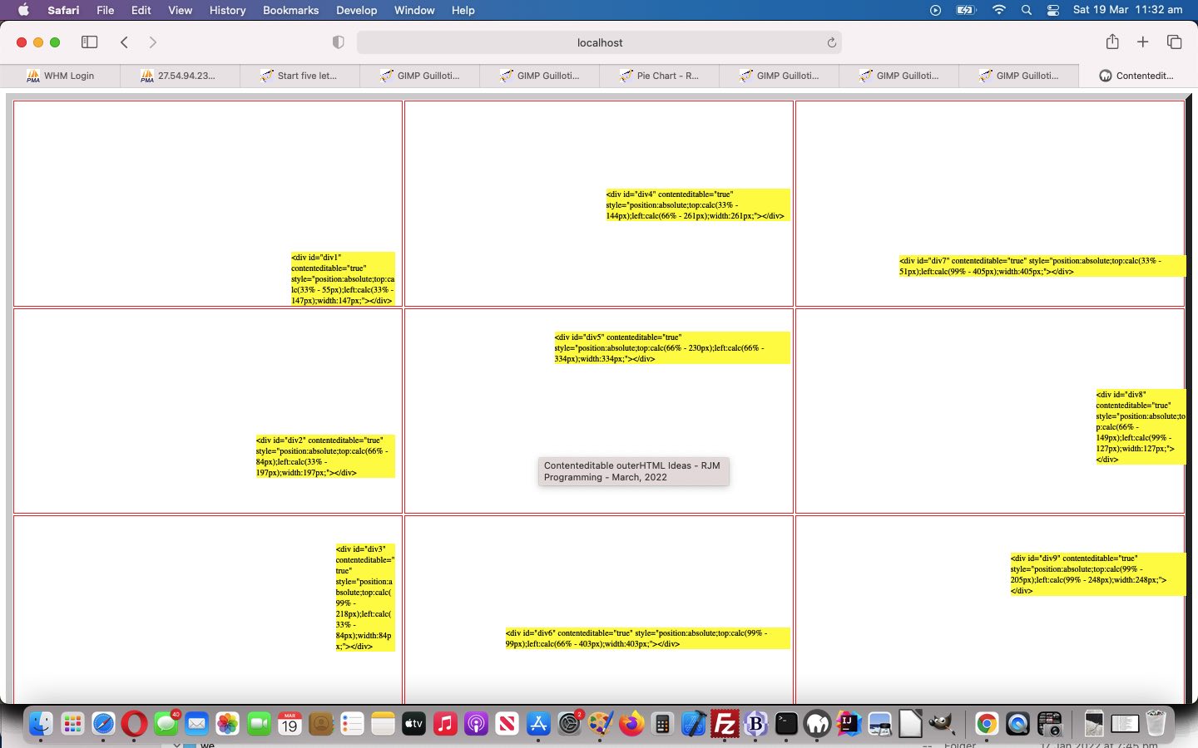
Task: Click the back navigation arrow
Action: pos(124,42)
